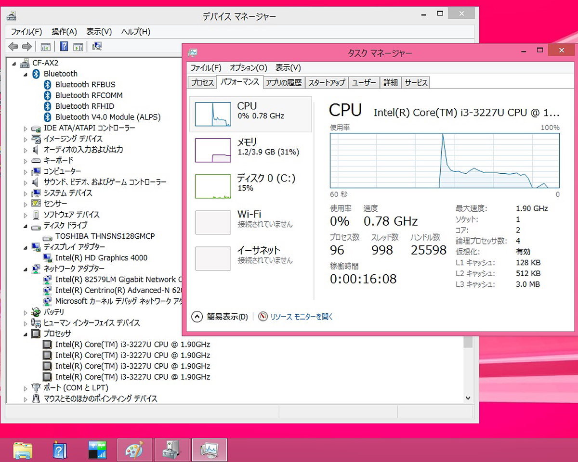Select the メモリ performance panel

(x=250, y=150)
